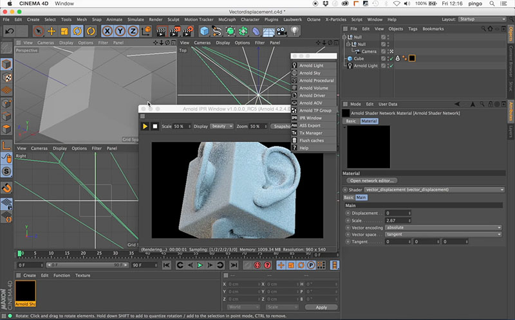The image size is (515, 320).
Task: Toggle Arnold Light green enable checkmark
Action: click(391, 66)
